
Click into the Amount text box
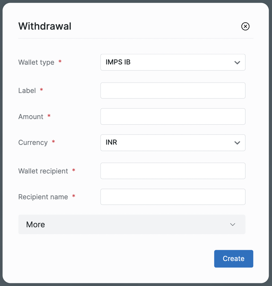tap(173, 117)
